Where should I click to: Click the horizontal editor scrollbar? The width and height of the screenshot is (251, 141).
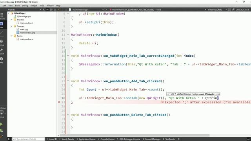[135, 136]
